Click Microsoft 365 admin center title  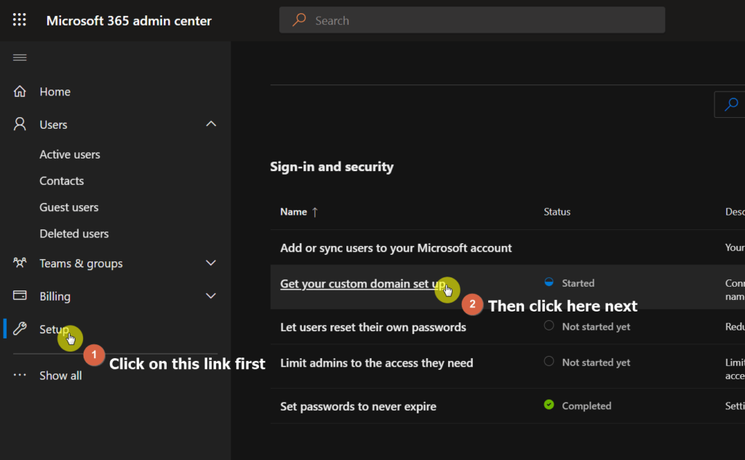(129, 20)
